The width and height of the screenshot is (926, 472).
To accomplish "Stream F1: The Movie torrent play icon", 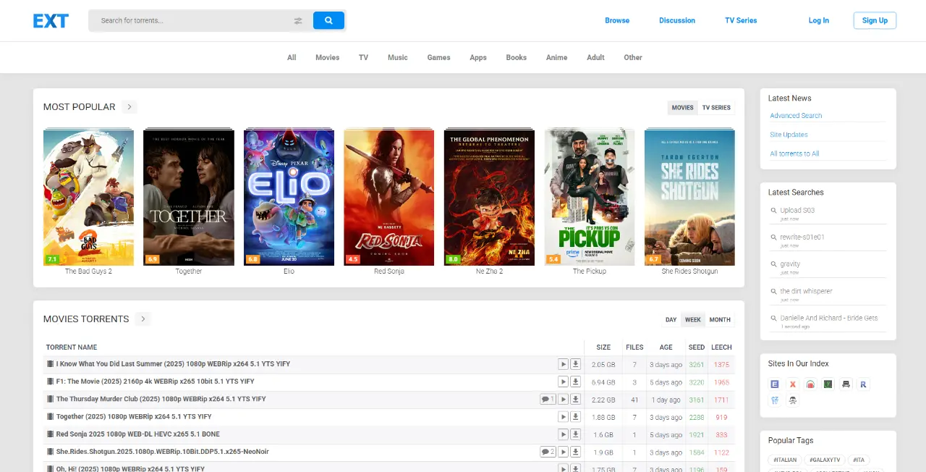I will point(563,382).
